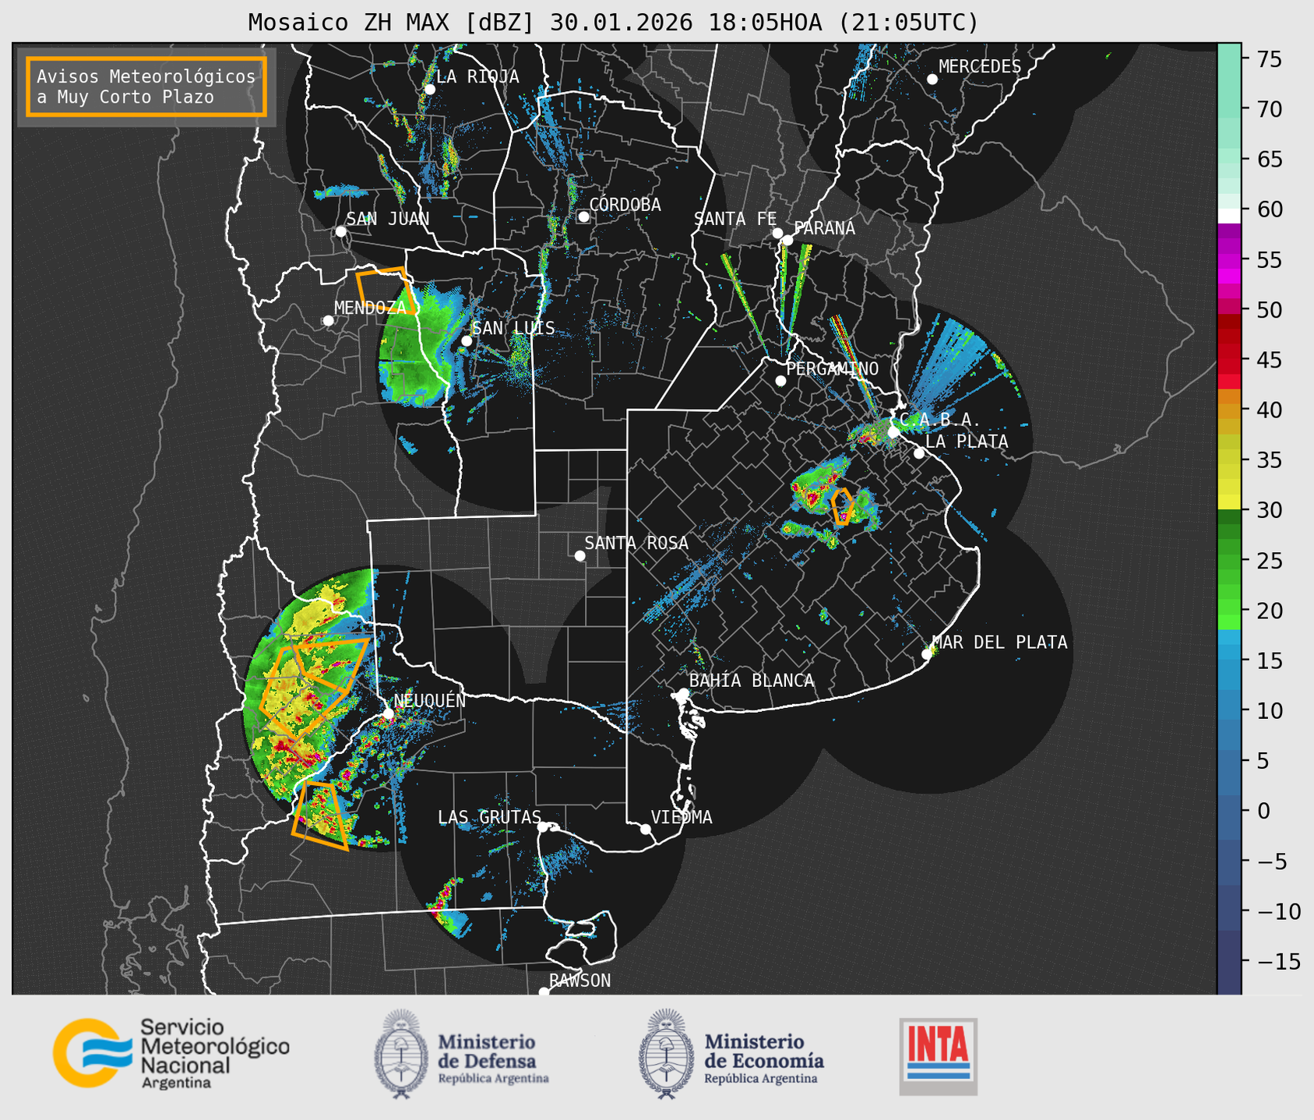
Task: Click the "C.A.B.A." city label
Action: tap(939, 420)
